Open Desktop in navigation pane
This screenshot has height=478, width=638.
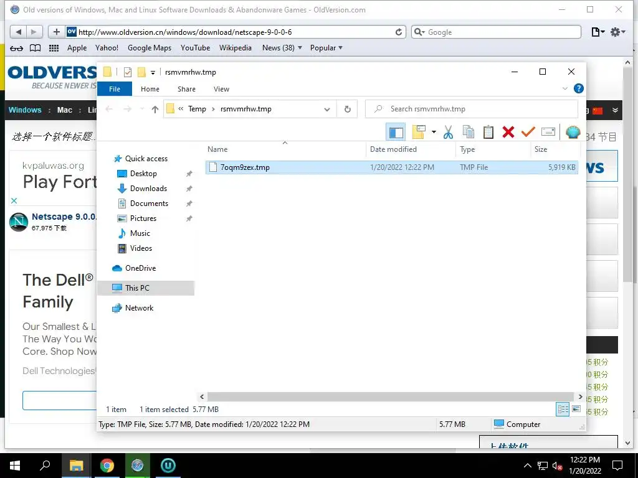coord(138,174)
